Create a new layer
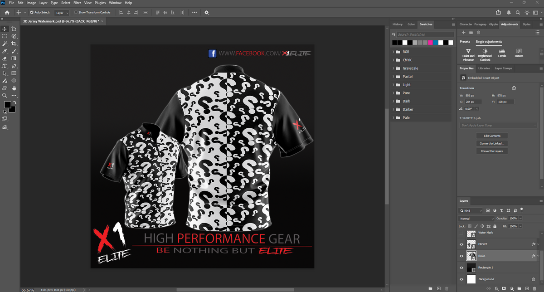The height and width of the screenshot is (292, 544). click(x=528, y=288)
